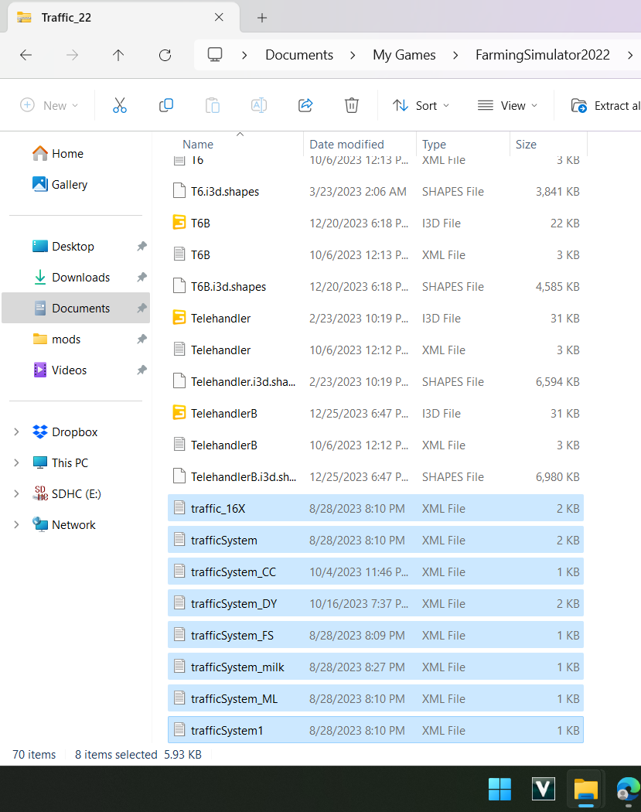Select the TelehandlerB XML file

375,445
